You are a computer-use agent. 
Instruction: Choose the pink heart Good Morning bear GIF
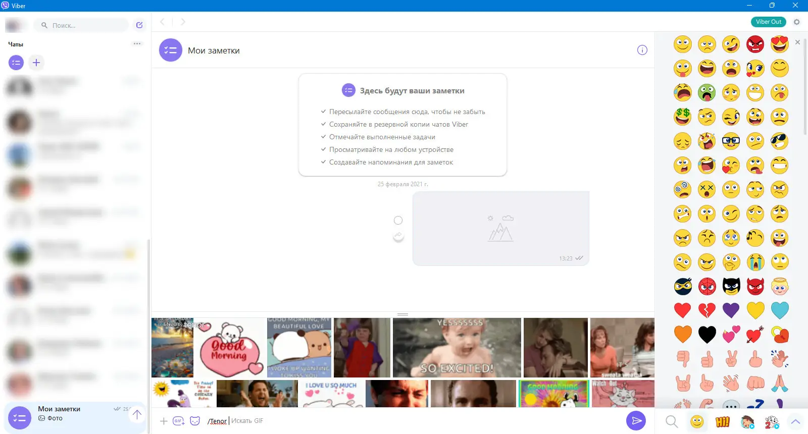pos(230,348)
